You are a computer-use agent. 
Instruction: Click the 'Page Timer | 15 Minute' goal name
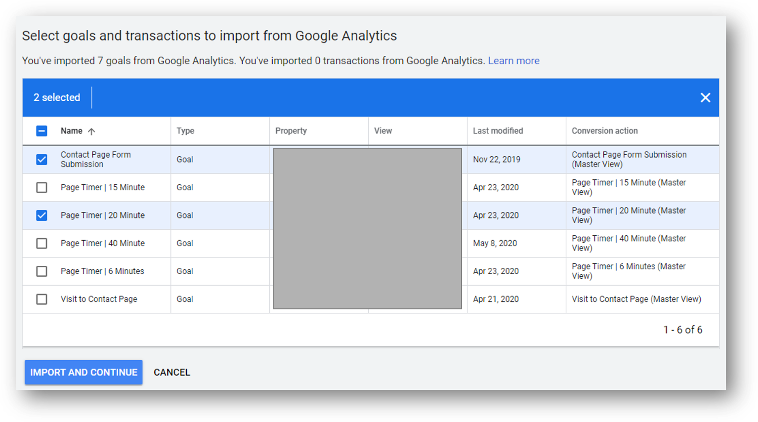(x=103, y=188)
